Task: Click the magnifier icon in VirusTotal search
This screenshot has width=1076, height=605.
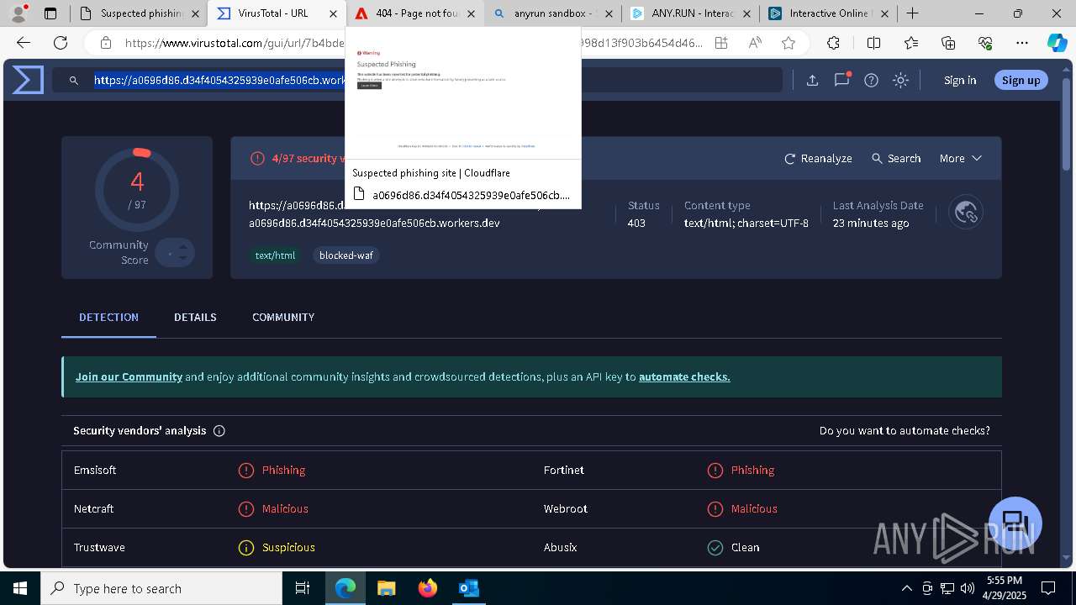Action: coord(74,80)
